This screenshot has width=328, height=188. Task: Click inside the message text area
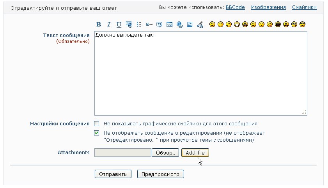pyautogui.click(x=200, y=74)
